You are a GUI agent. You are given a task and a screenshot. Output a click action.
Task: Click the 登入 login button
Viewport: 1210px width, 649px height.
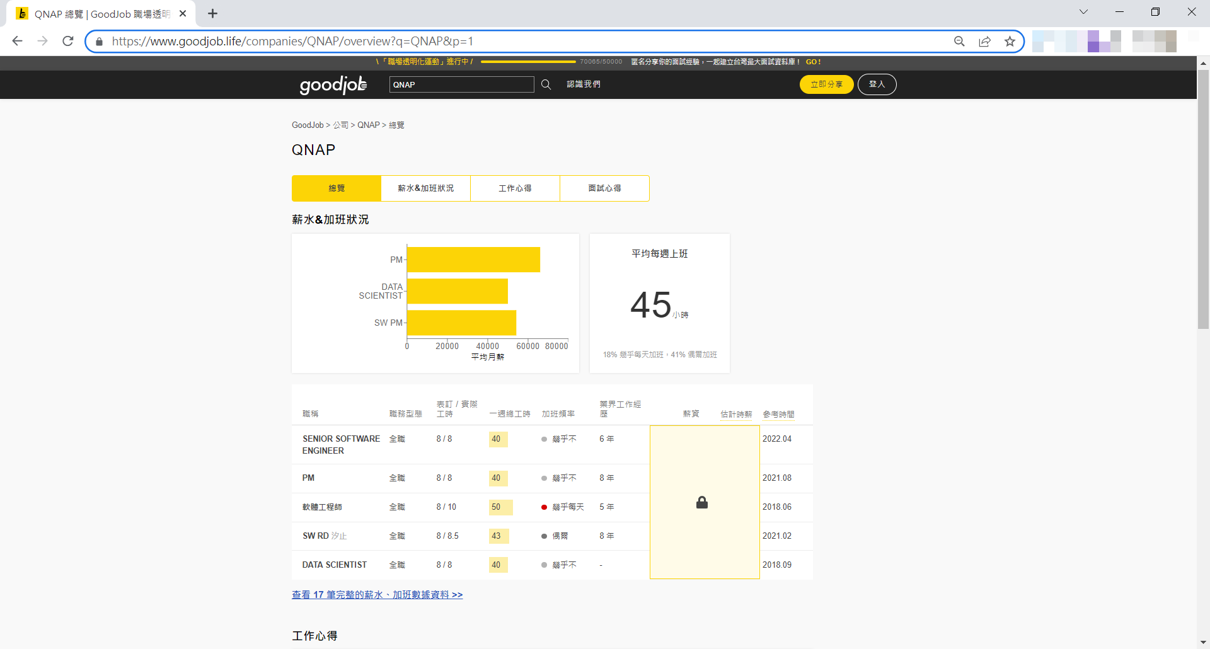(877, 84)
